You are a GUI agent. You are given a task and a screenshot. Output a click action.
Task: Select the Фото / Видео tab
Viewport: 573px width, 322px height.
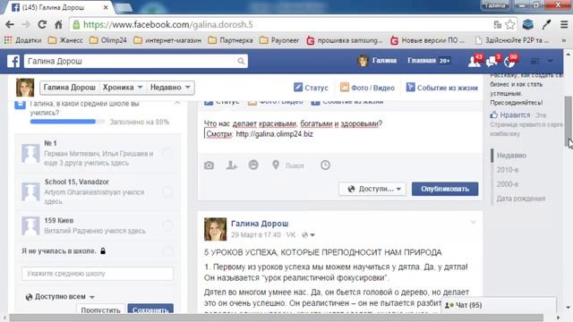(x=367, y=88)
